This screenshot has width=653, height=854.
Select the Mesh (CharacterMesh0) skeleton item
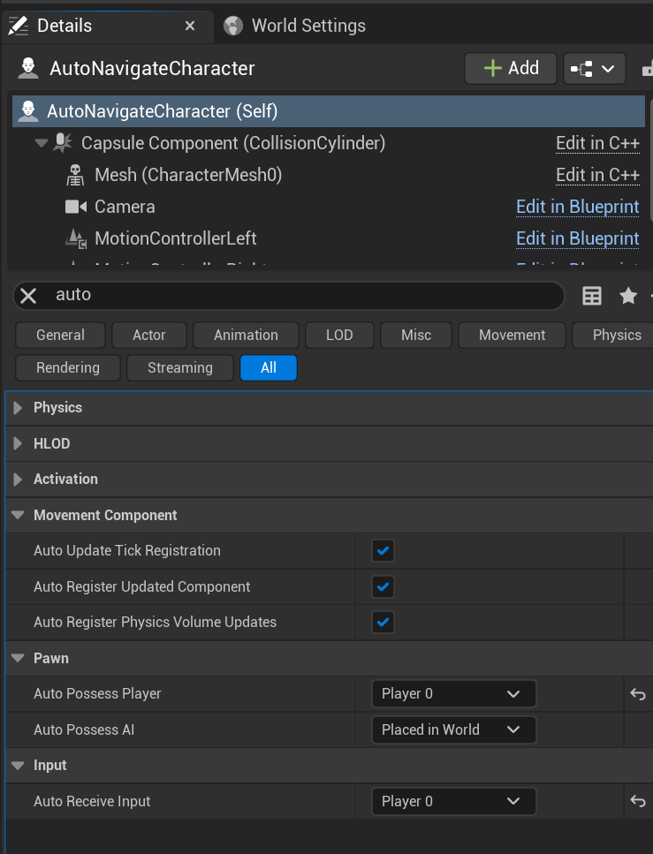click(187, 175)
